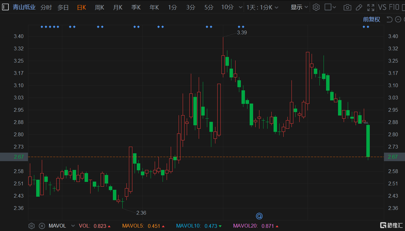Open the F10 company info

pos(394,7)
